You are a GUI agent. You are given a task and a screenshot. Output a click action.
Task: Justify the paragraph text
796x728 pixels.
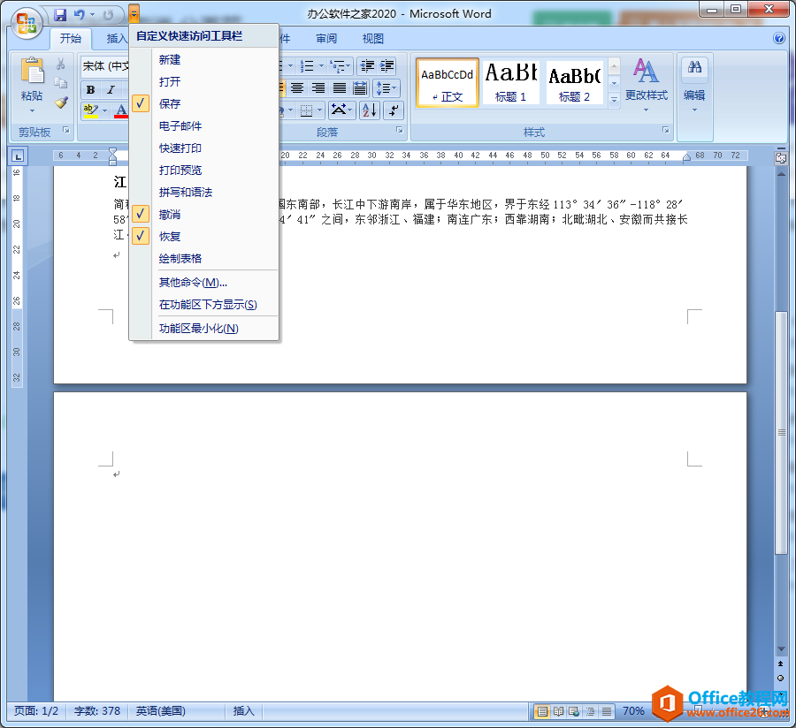339,88
